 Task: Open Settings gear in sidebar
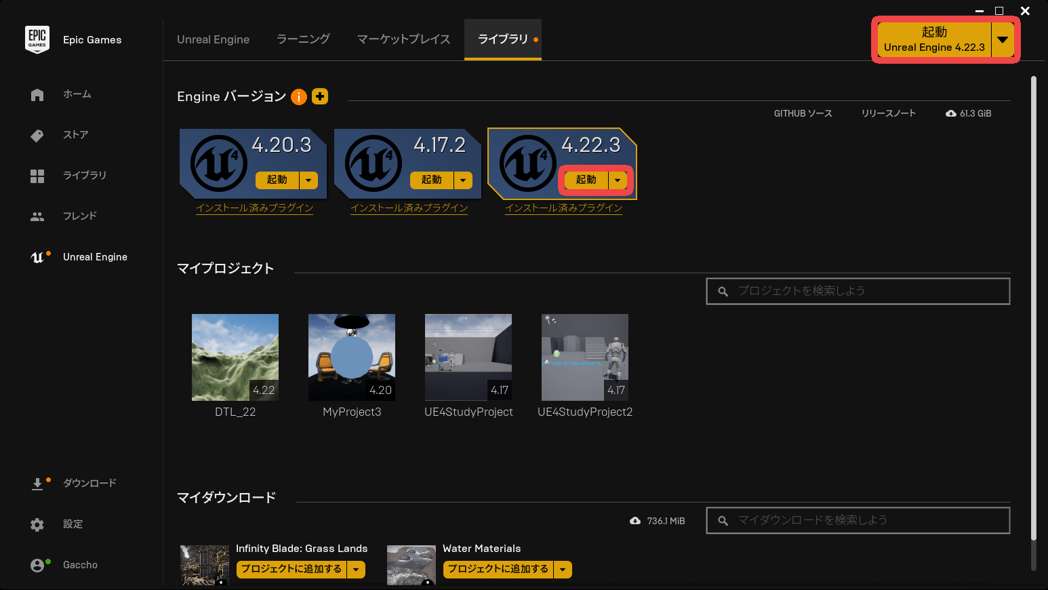[37, 524]
